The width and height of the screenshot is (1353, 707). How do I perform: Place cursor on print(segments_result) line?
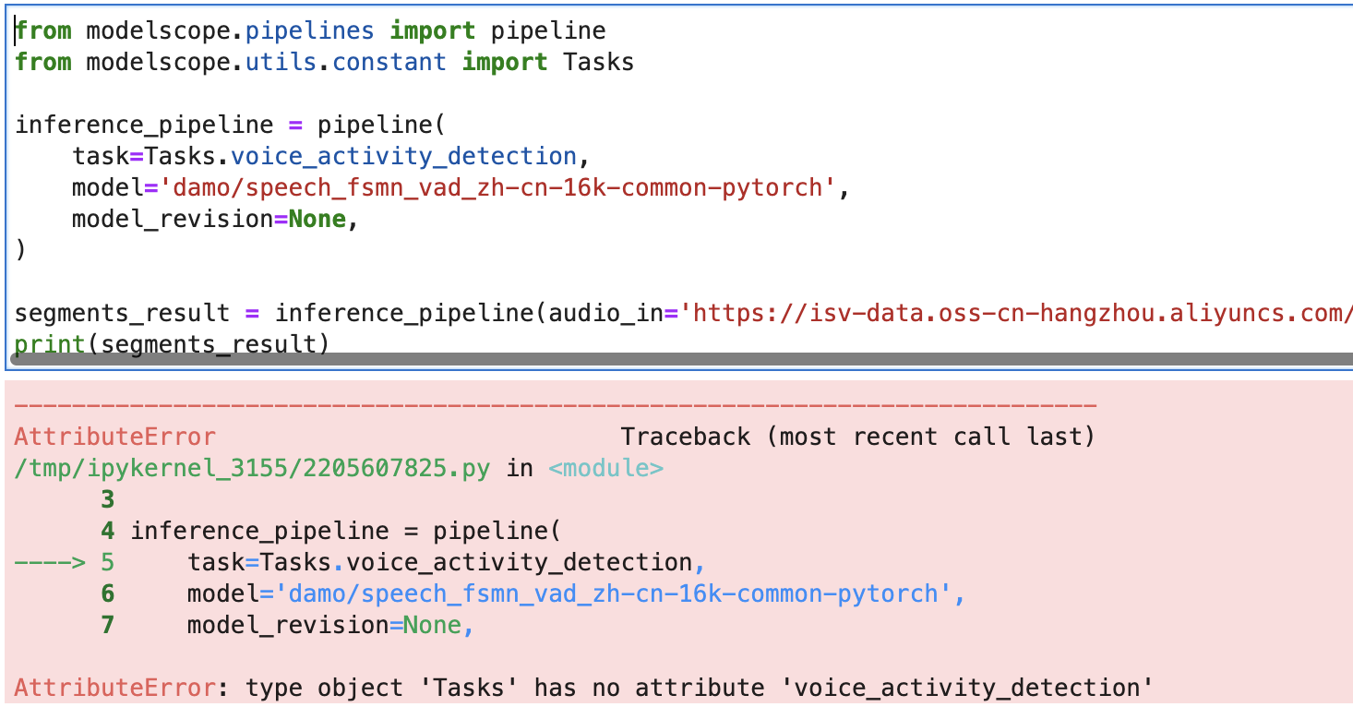pos(172,343)
